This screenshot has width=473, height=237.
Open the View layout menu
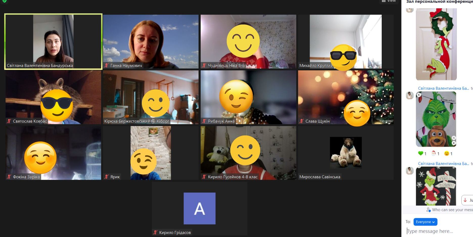click(x=389, y=1)
